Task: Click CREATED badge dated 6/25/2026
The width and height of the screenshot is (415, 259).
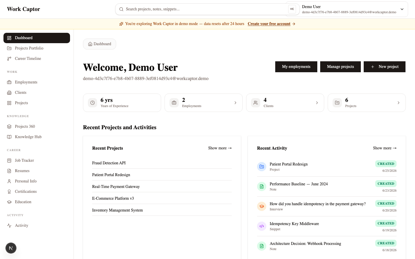Action: point(386,164)
